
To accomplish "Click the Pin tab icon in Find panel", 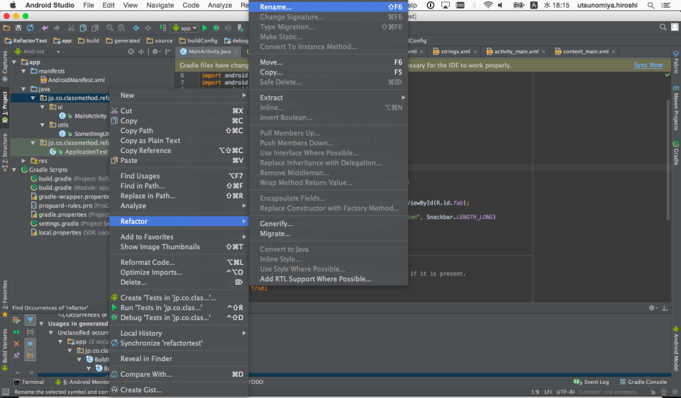I will click(x=16, y=356).
